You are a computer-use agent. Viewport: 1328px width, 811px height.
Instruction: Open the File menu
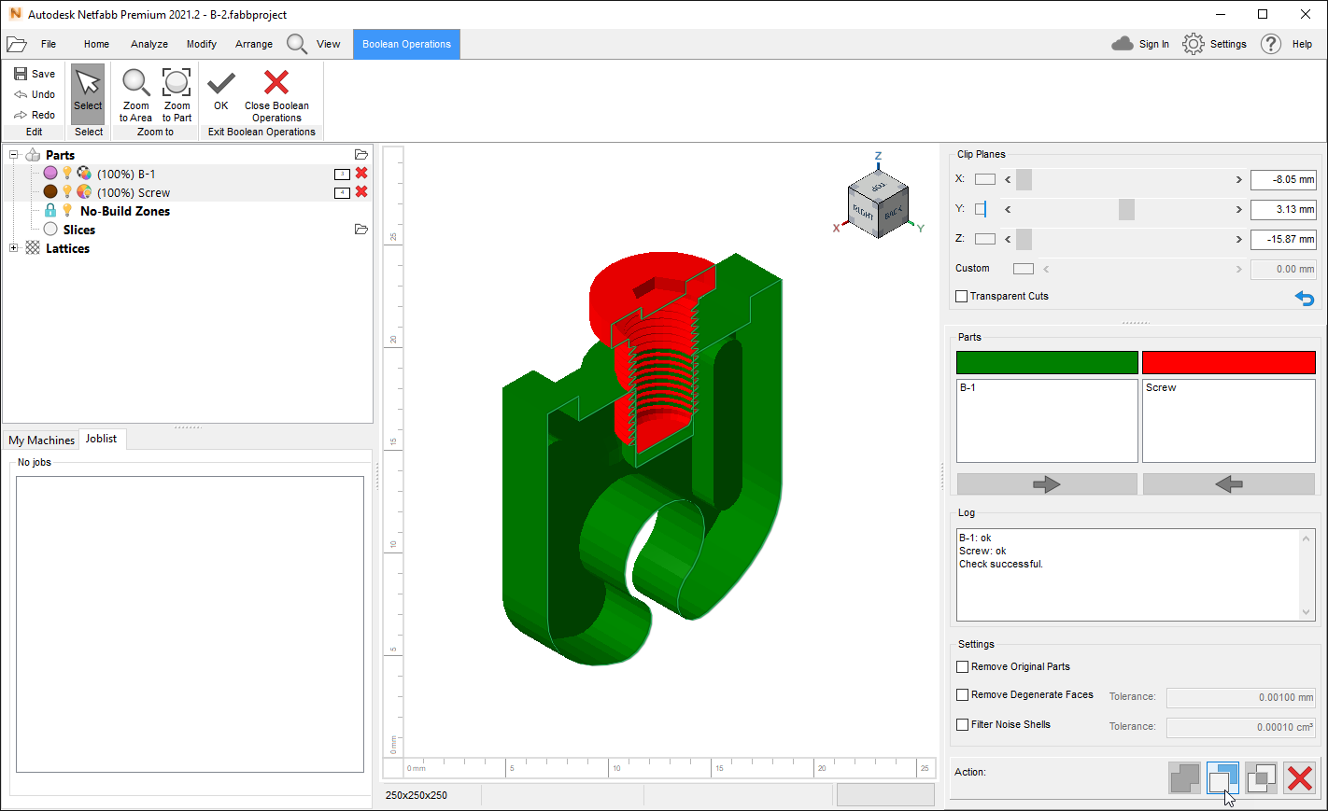pyautogui.click(x=49, y=44)
